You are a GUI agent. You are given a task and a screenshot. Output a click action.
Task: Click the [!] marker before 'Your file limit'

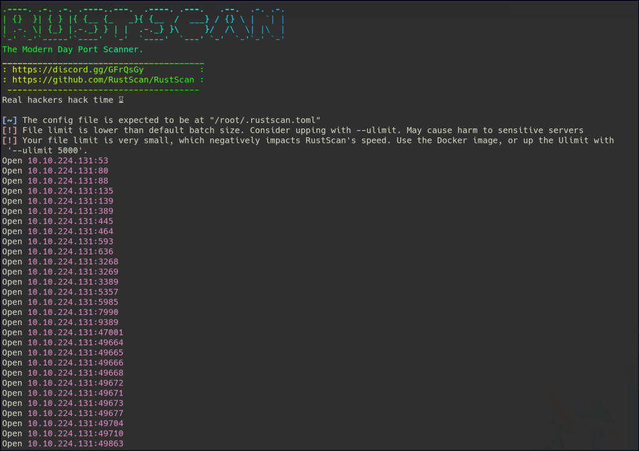[x=9, y=140]
